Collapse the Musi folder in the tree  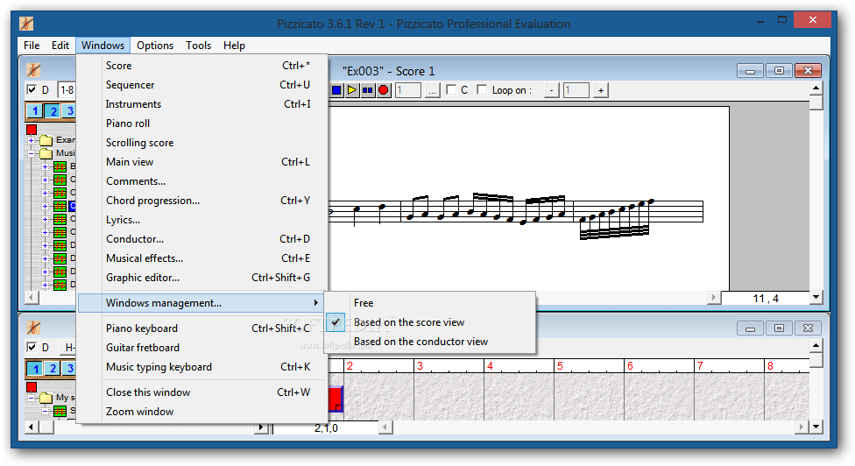point(31,153)
